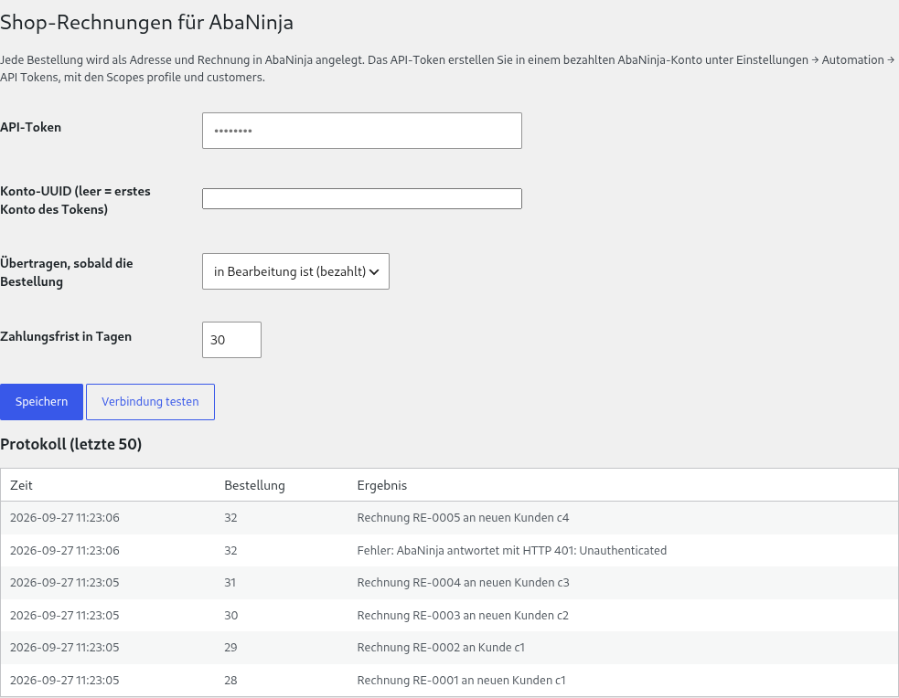Image resolution: width=899 pixels, height=698 pixels.
Task: Open the order status dropdown 'in Bearbeitung ist (bezahlt)'
Action: pos(295,271)
